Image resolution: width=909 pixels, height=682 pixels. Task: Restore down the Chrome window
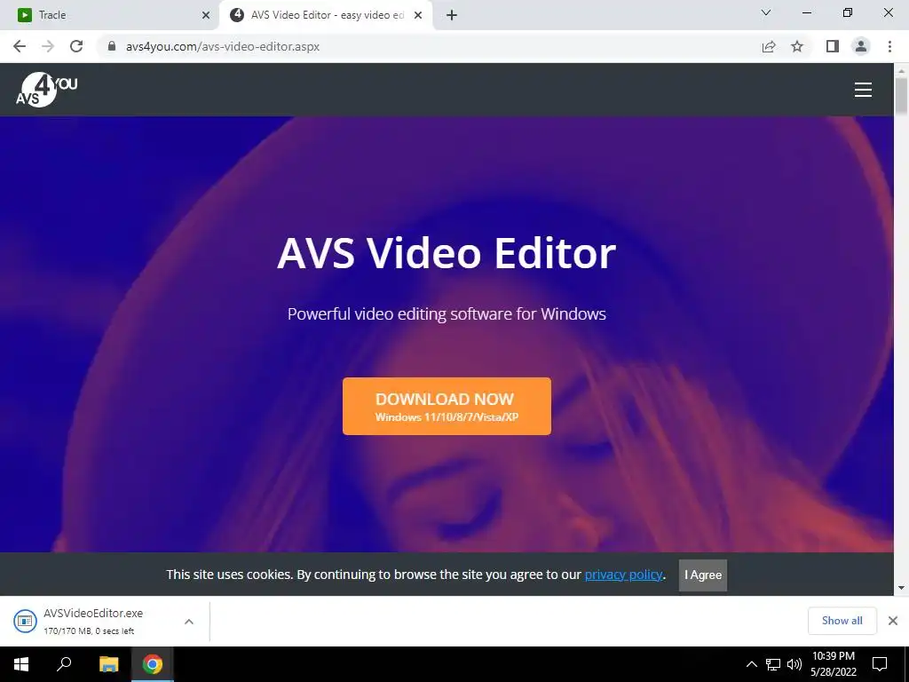coord(848,12)
